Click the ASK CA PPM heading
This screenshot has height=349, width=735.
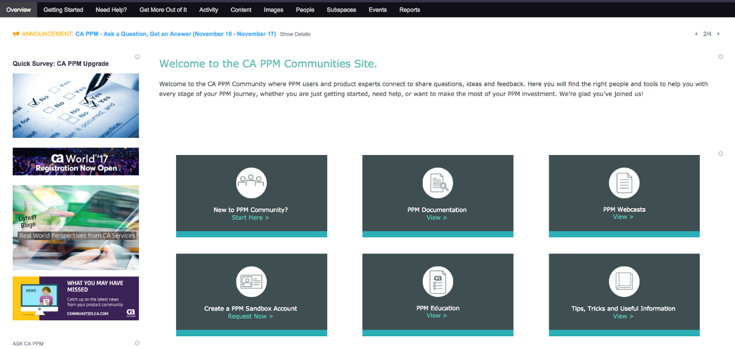[x=28, y=344]
